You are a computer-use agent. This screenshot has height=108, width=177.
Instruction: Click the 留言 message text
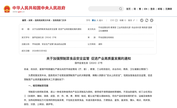(130, 20)
